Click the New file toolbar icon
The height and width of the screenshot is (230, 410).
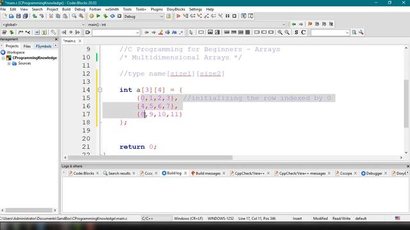(x=4, y=16)
